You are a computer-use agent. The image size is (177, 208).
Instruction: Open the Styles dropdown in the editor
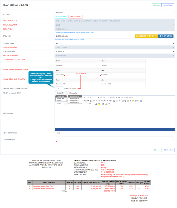[61, 104]
